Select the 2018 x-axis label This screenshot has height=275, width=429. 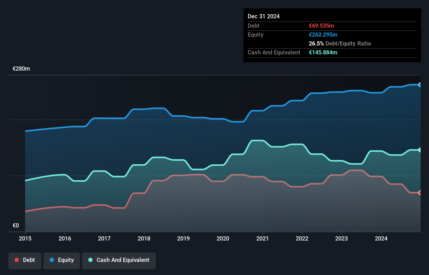(x=144, y=238)
